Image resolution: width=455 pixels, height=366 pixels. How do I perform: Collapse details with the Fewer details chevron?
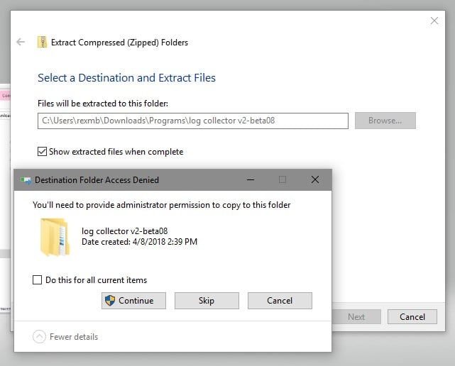point(39,337)
